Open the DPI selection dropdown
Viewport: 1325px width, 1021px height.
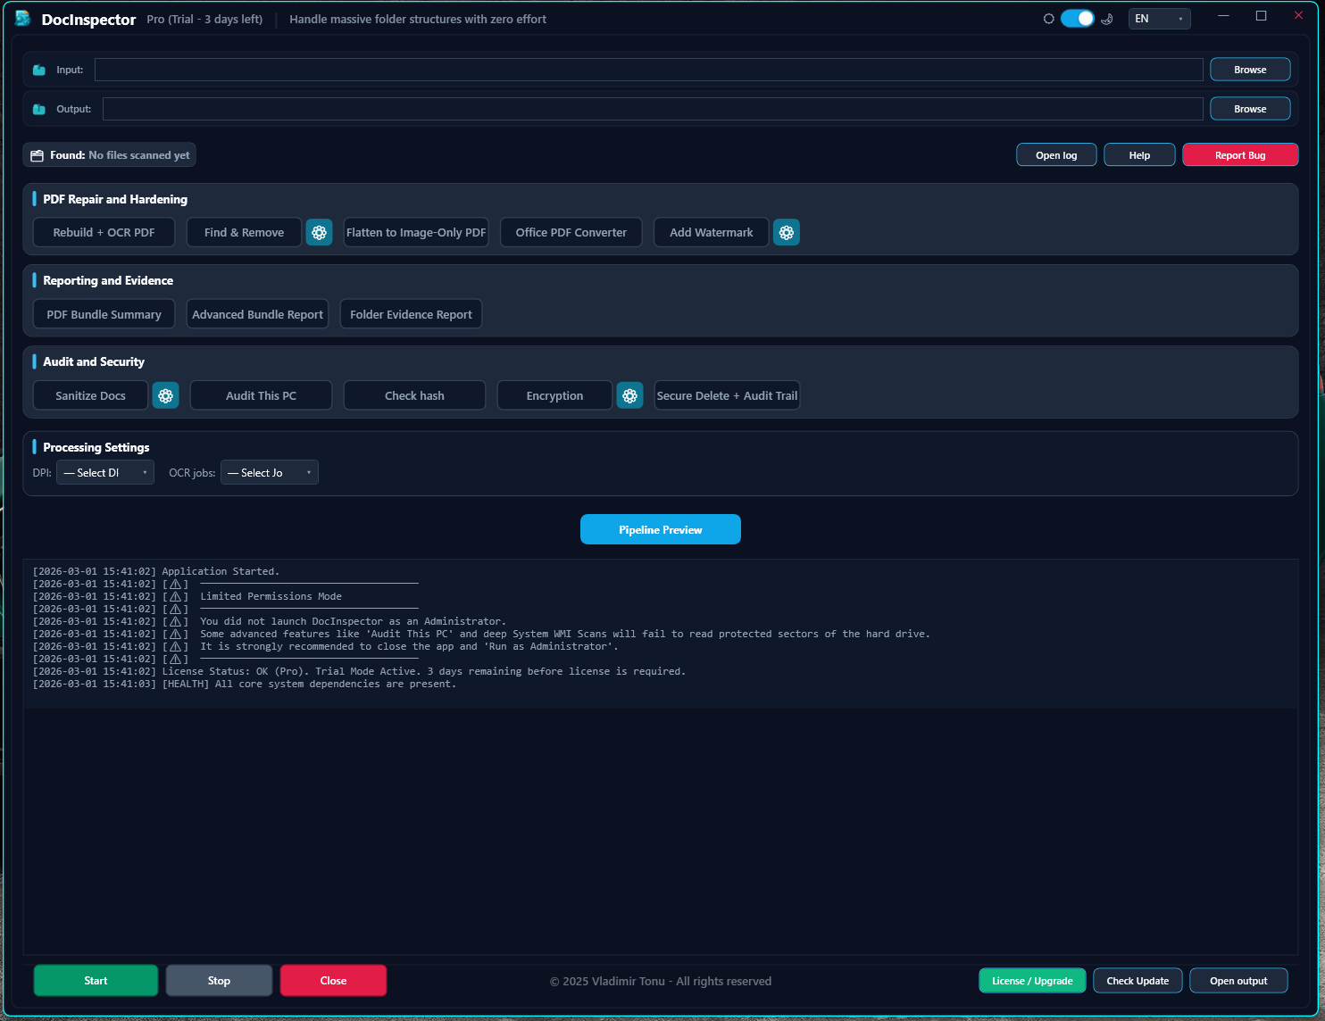pos(105,473)
